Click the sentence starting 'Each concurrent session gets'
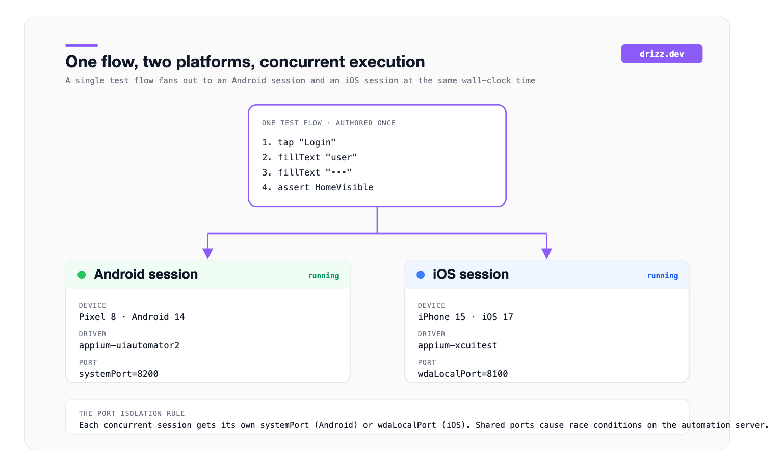The width and height of the screenshot is (784, 466). click(424, 425)
